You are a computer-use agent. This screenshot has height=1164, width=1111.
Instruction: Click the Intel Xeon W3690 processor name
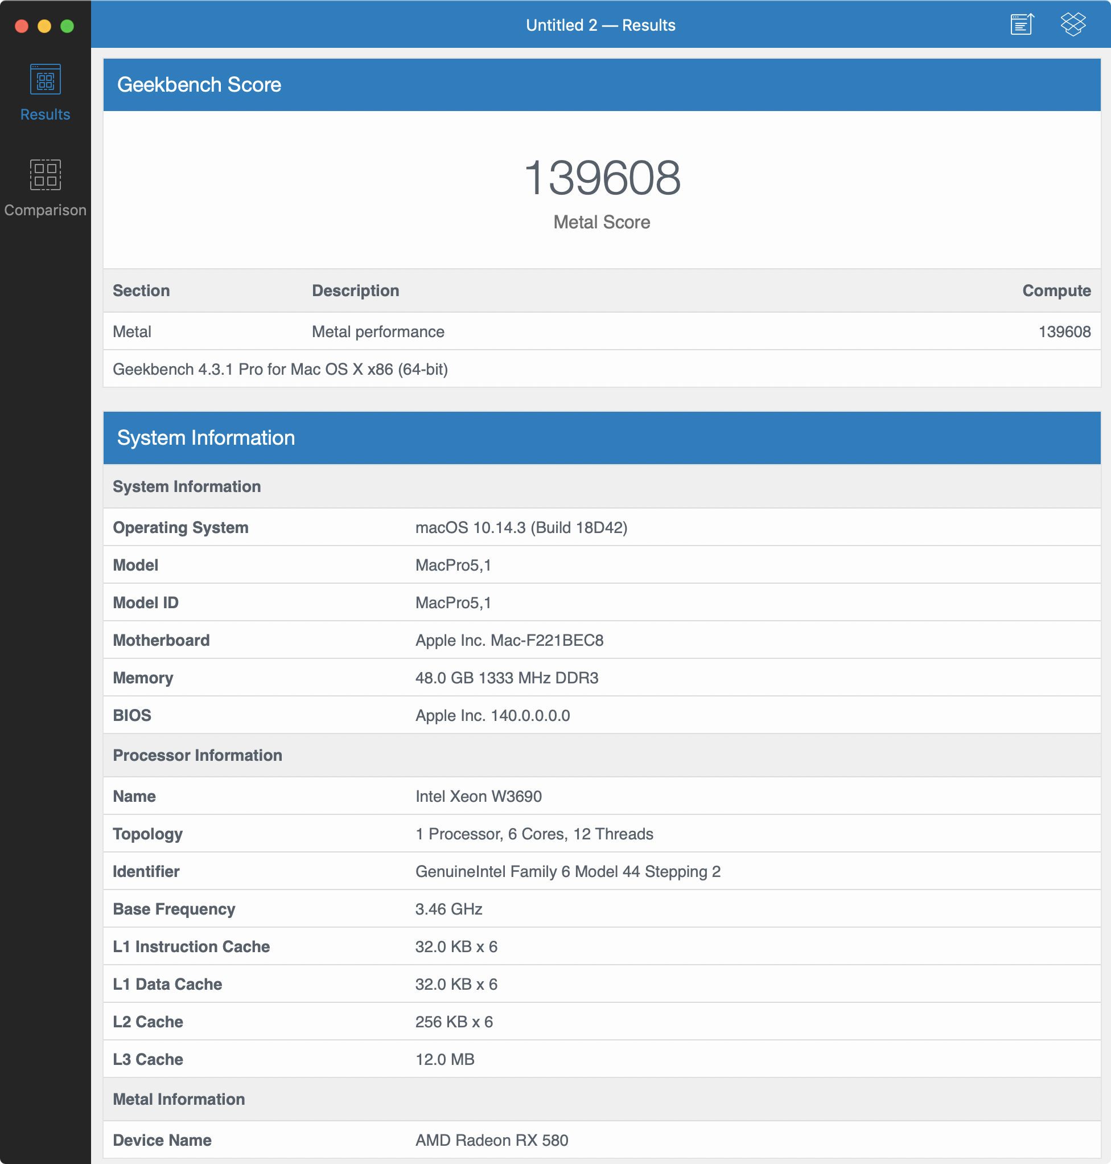pos(478,796)
